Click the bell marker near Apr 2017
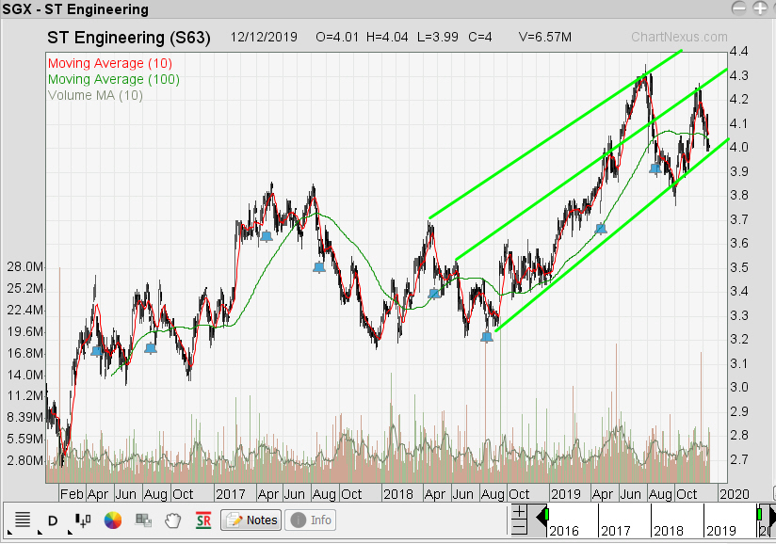Screen dimensions: 776x544 267,236
